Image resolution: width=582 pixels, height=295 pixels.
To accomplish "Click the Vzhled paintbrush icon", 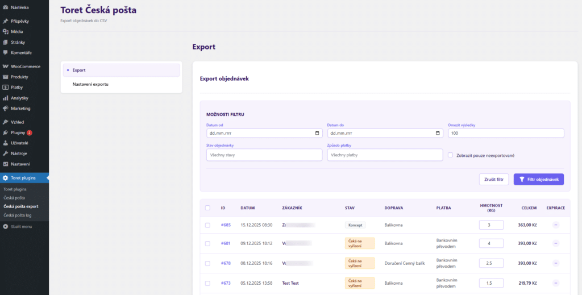I will (x=6, y=122).
